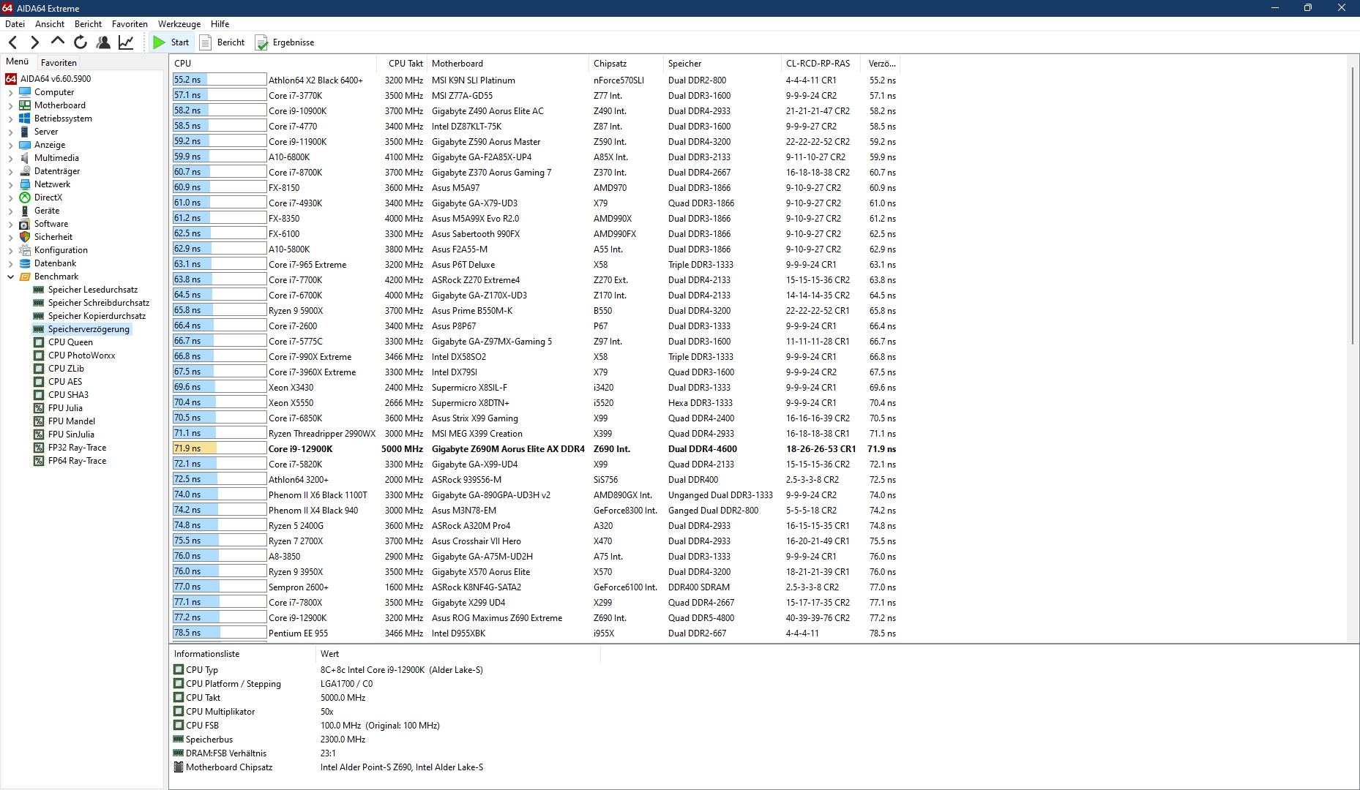Image resolution: width=1360 pixels, height=790 pixels.
Task: Open the Bericht menu in menu bar
Action: coord(88,24)
